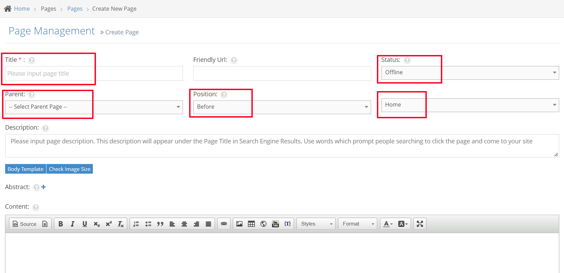Click the Friendly Url help icon
Image resolution: width=564 pixels, height=273 pixels.
tap(234, 60)
